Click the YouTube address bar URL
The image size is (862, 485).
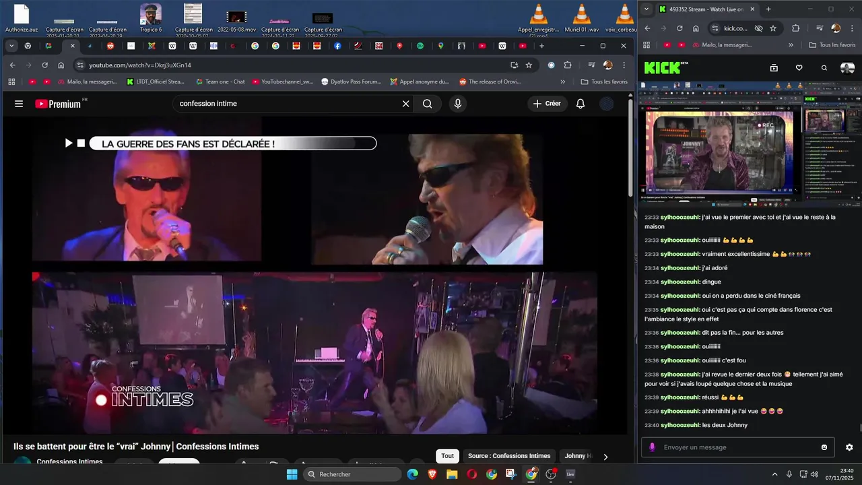coord(140,65)
